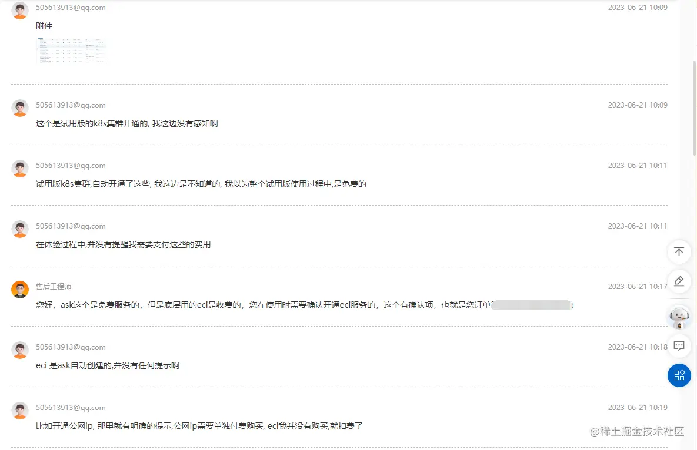This screenshot has height=450, width=697.
Task: Click the text 附件
Action: pos(44,26)
